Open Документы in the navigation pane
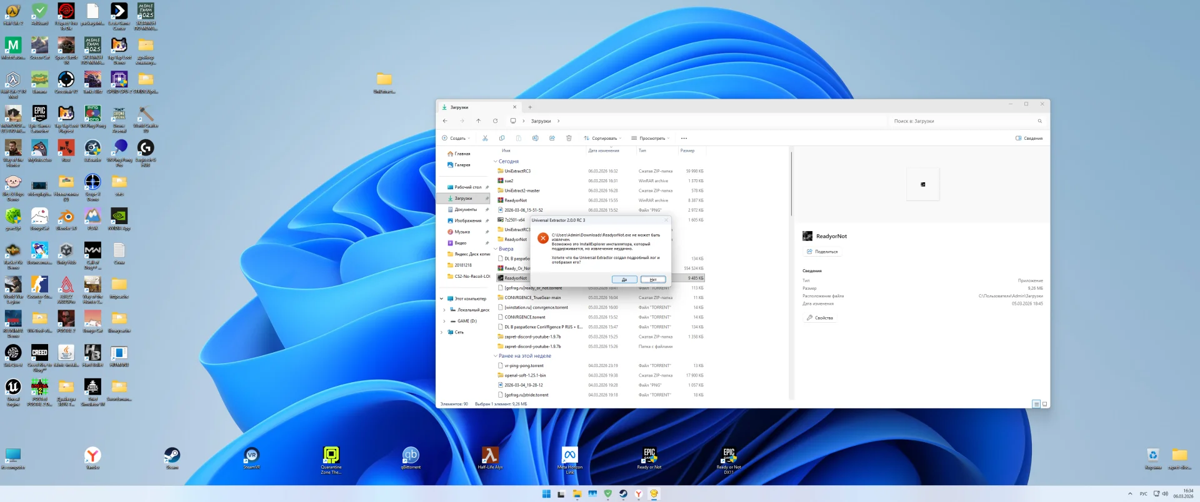The image size is (1200, 502). (466, 210)
